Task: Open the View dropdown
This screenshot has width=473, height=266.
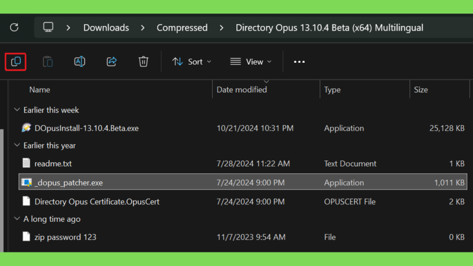Action: click(251, 62)
